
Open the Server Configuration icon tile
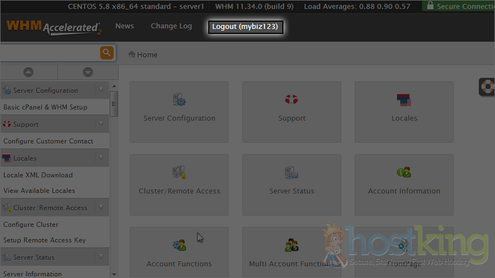coord(179,112)
